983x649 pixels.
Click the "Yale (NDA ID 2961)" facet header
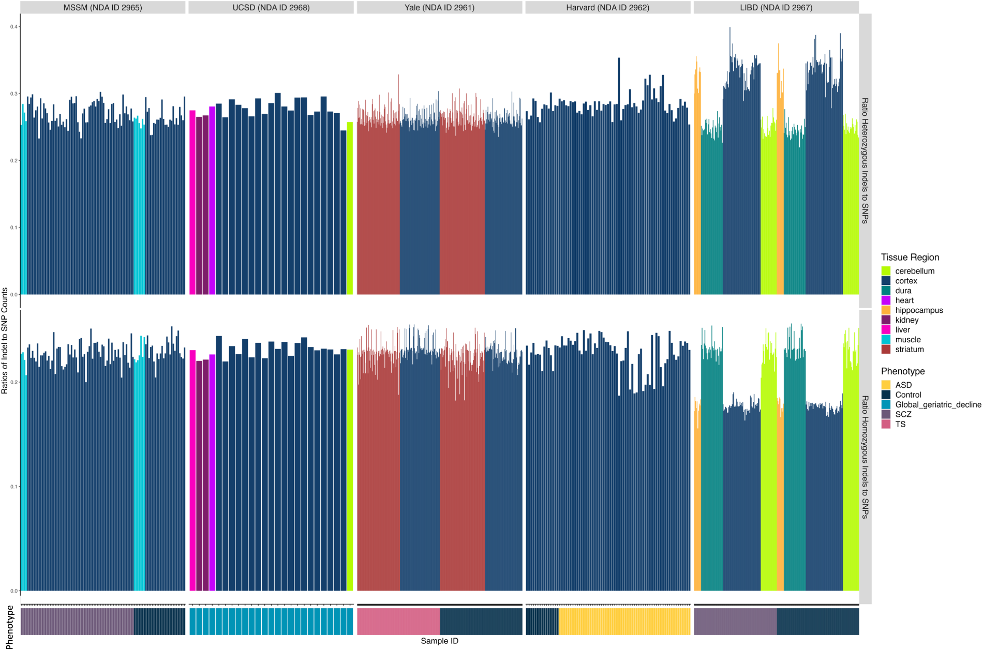[x=439, y=7]
